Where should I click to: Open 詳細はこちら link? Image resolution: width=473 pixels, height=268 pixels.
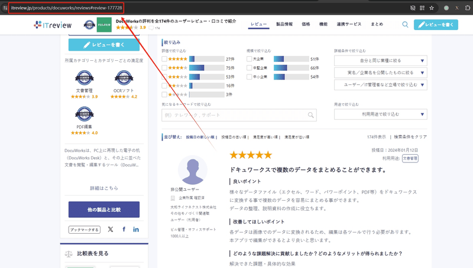pos(104,188)
